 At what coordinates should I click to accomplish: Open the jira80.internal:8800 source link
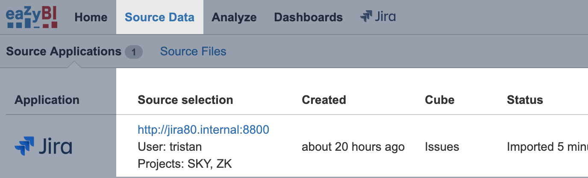tap(203, 129)
